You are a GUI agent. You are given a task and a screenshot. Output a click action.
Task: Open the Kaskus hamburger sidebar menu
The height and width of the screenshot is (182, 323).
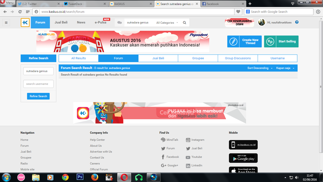tap(6, 23)
